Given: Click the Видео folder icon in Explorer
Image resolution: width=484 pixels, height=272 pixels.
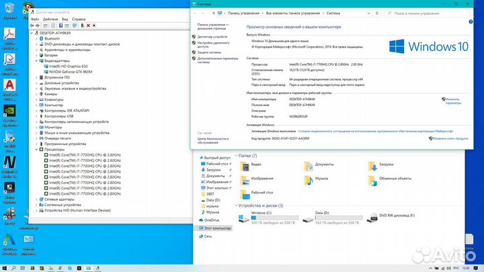Looking at the screenshot, I should coord(245,167).
